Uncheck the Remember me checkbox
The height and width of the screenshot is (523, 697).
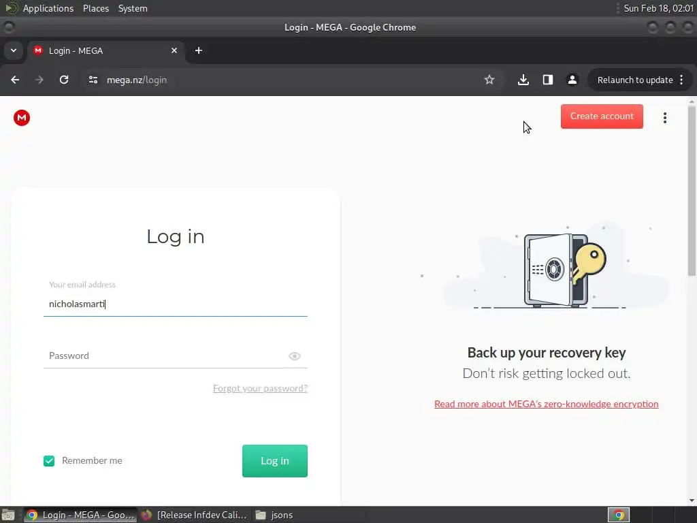coord(49,461)
